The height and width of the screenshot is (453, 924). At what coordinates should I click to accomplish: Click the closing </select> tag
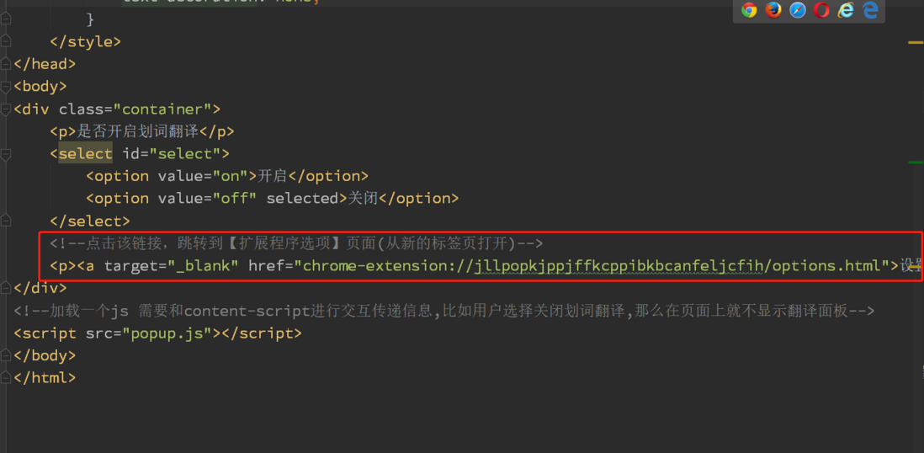point(89,221)
